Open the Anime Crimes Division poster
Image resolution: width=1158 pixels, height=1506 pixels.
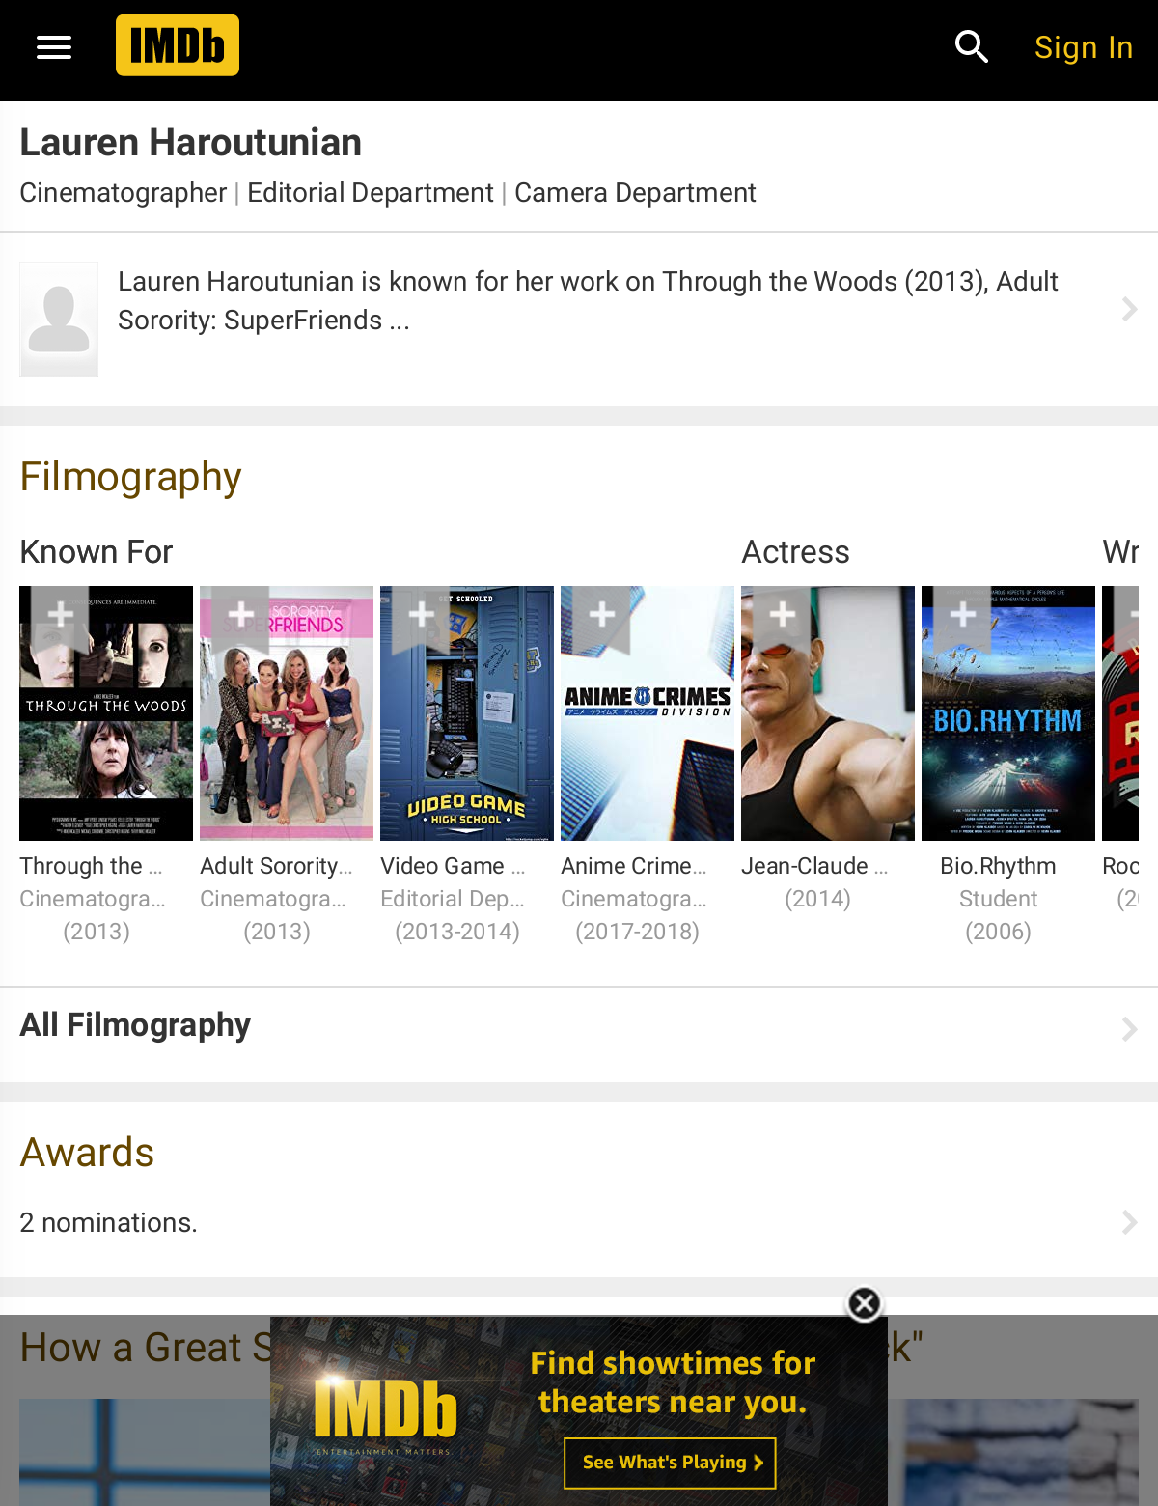click(648, 713)
